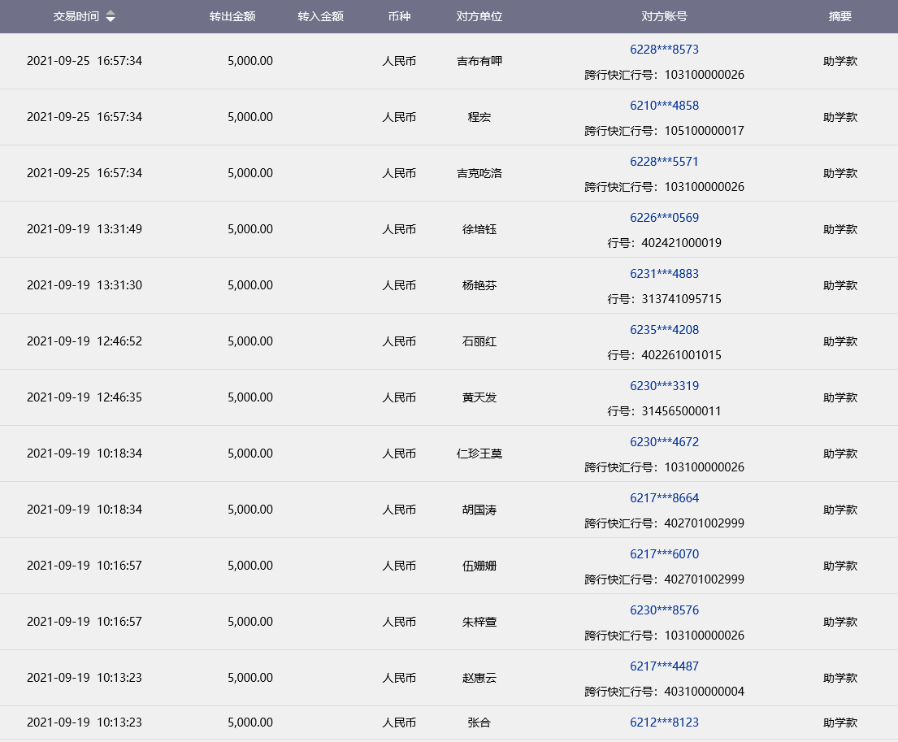
Task: Click account number 6212***8123
Action: click(664, 722)
